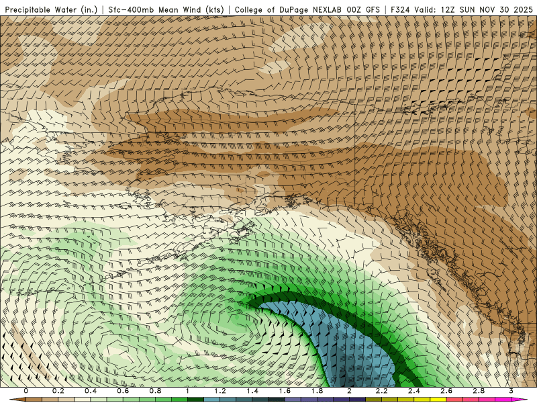The height and width of the screenshot is (403, 537).
Task: Click the 'Sfc-400mb Mean Wind (kts)' title text
Action: click(x=166, y=10)
